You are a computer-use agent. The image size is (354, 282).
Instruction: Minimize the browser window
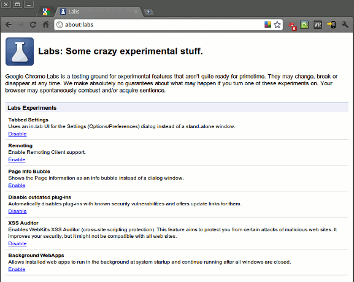(29, 4)
